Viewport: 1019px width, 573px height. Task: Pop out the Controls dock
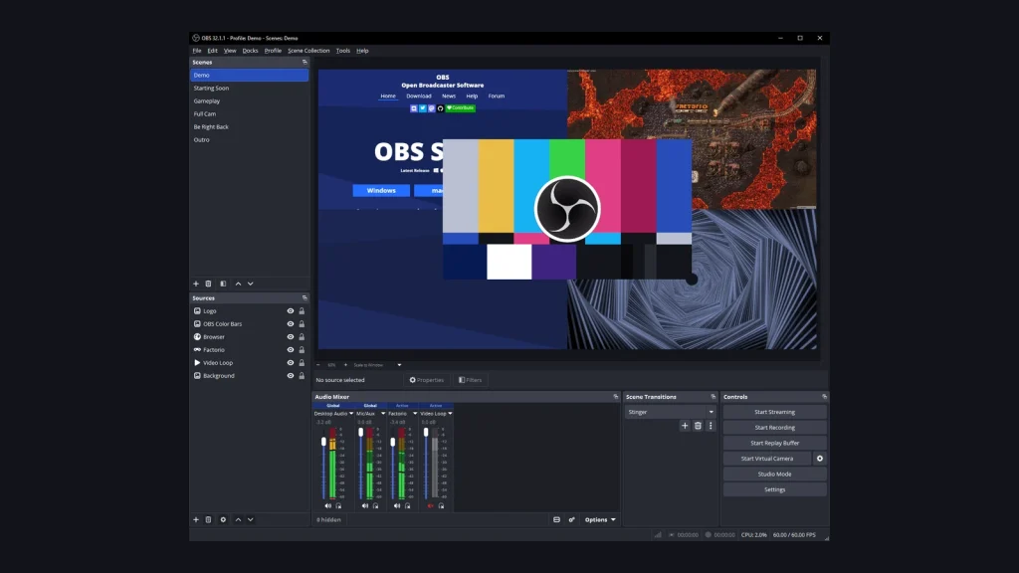click(824, 397)
